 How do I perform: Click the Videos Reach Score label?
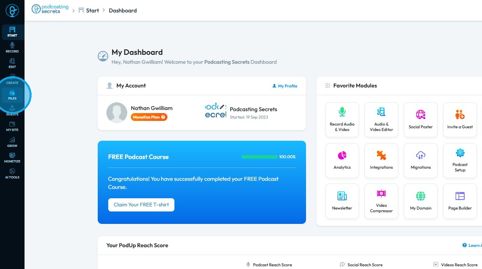click(459, 265)
